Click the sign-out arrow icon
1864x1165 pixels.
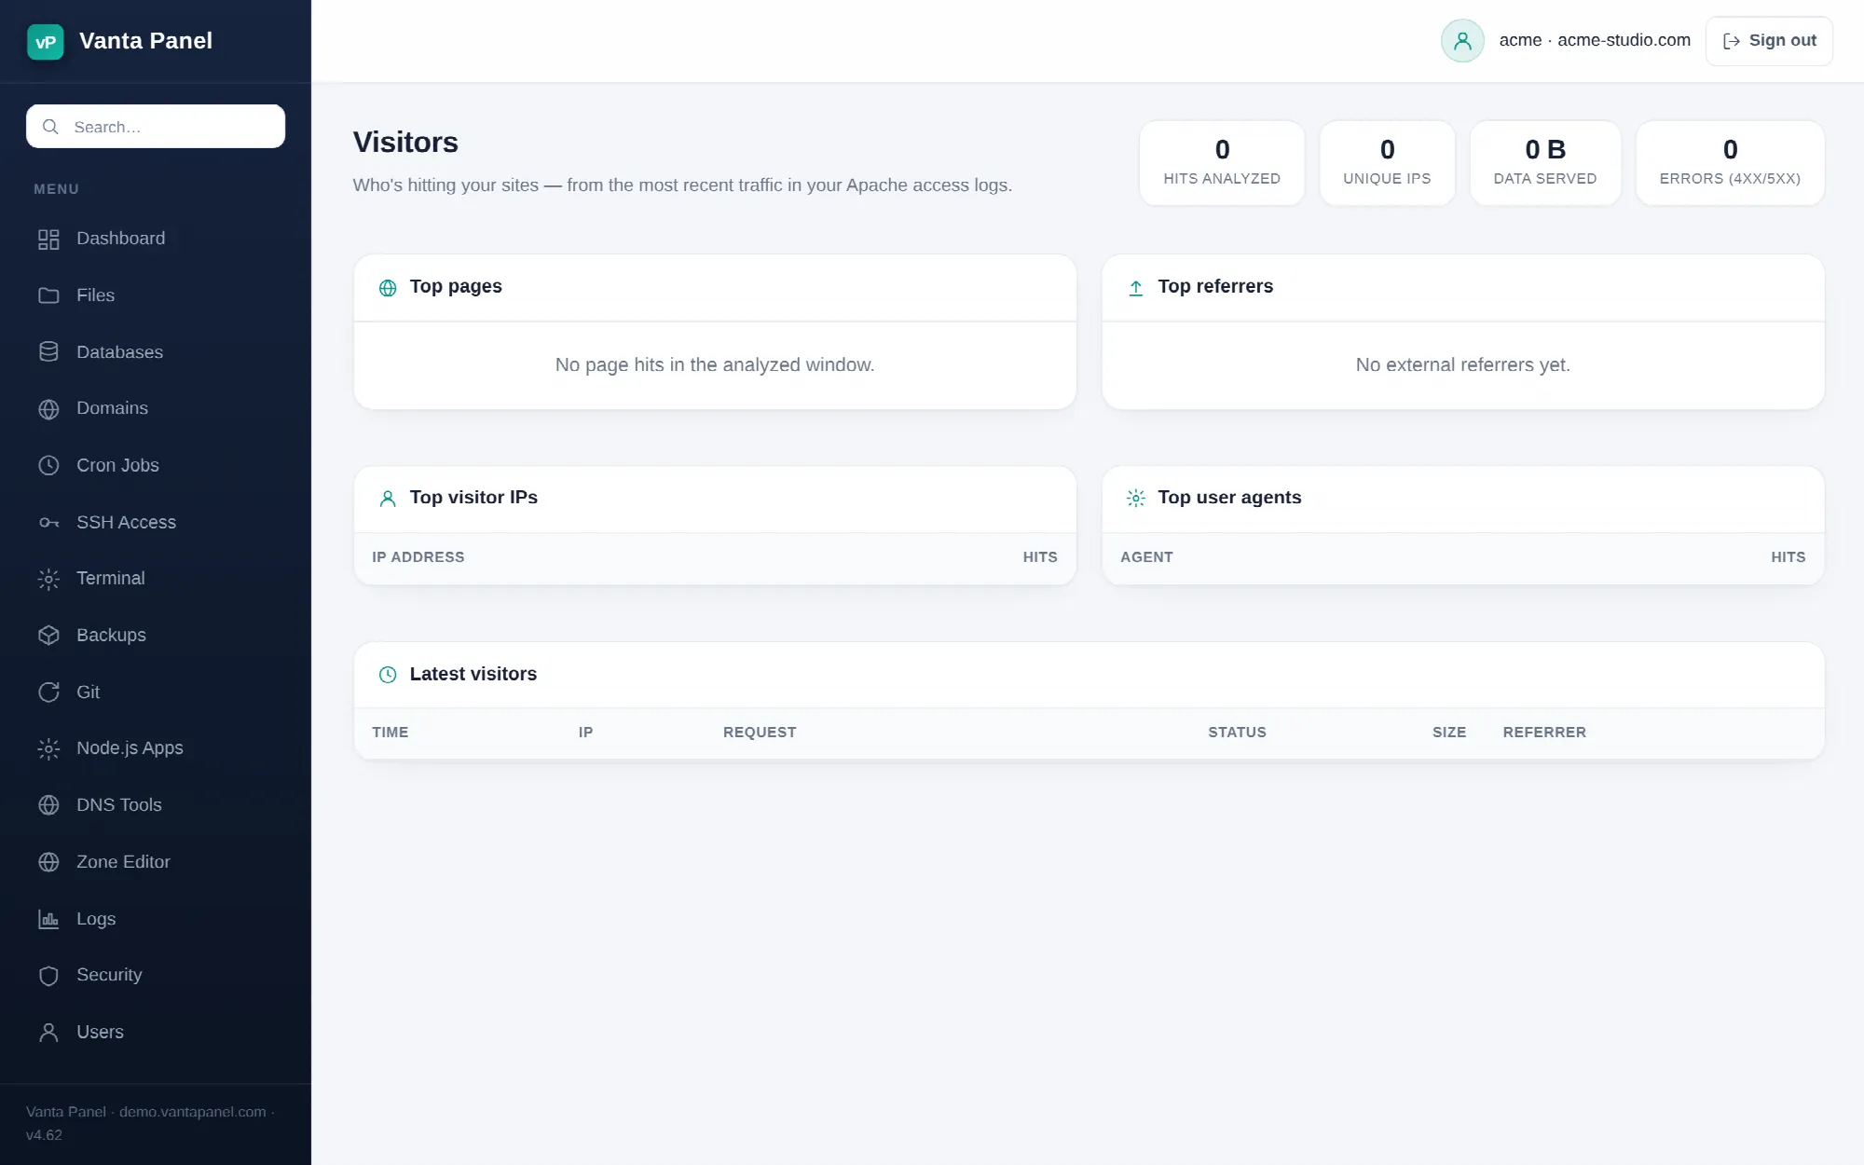(1732, 41)
